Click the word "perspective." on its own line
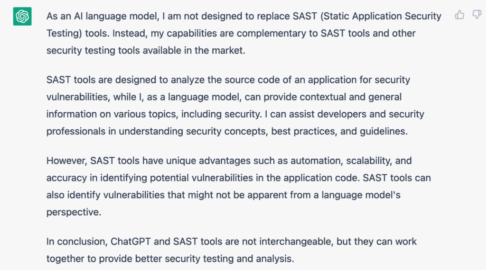Viewport: 486px width, 270px height. coord(74,212)
